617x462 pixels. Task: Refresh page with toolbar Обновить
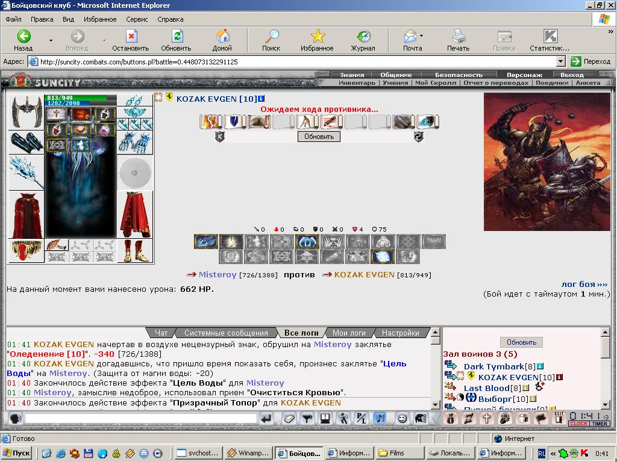point(176,40)
